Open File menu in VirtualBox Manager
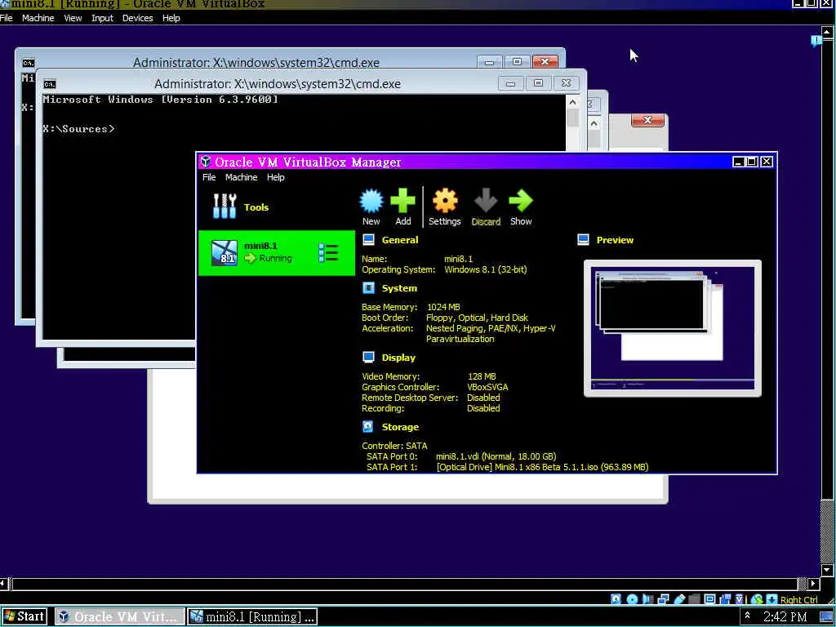 209,177
